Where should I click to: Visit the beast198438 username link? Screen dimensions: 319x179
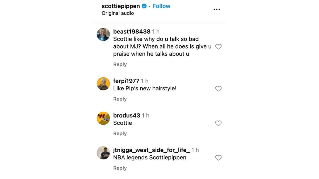(x=132, y=32)
